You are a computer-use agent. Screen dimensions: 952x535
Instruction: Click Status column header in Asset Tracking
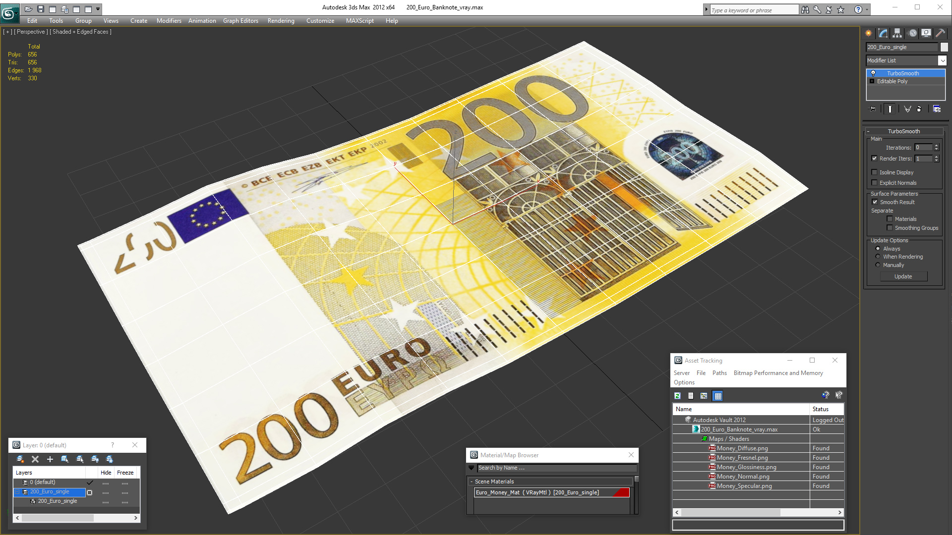pos(827,409)
